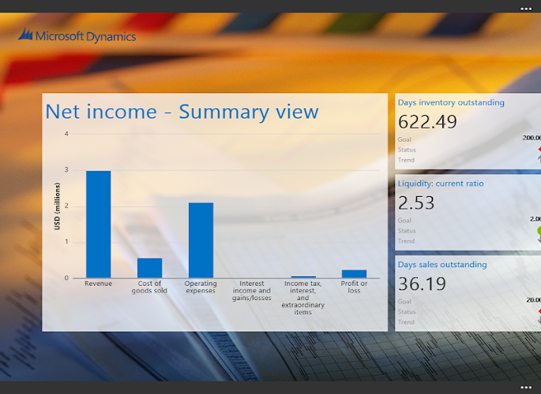Click the 2.53 current ratio value
Screen dimensions: 541x394
point(416,203)
